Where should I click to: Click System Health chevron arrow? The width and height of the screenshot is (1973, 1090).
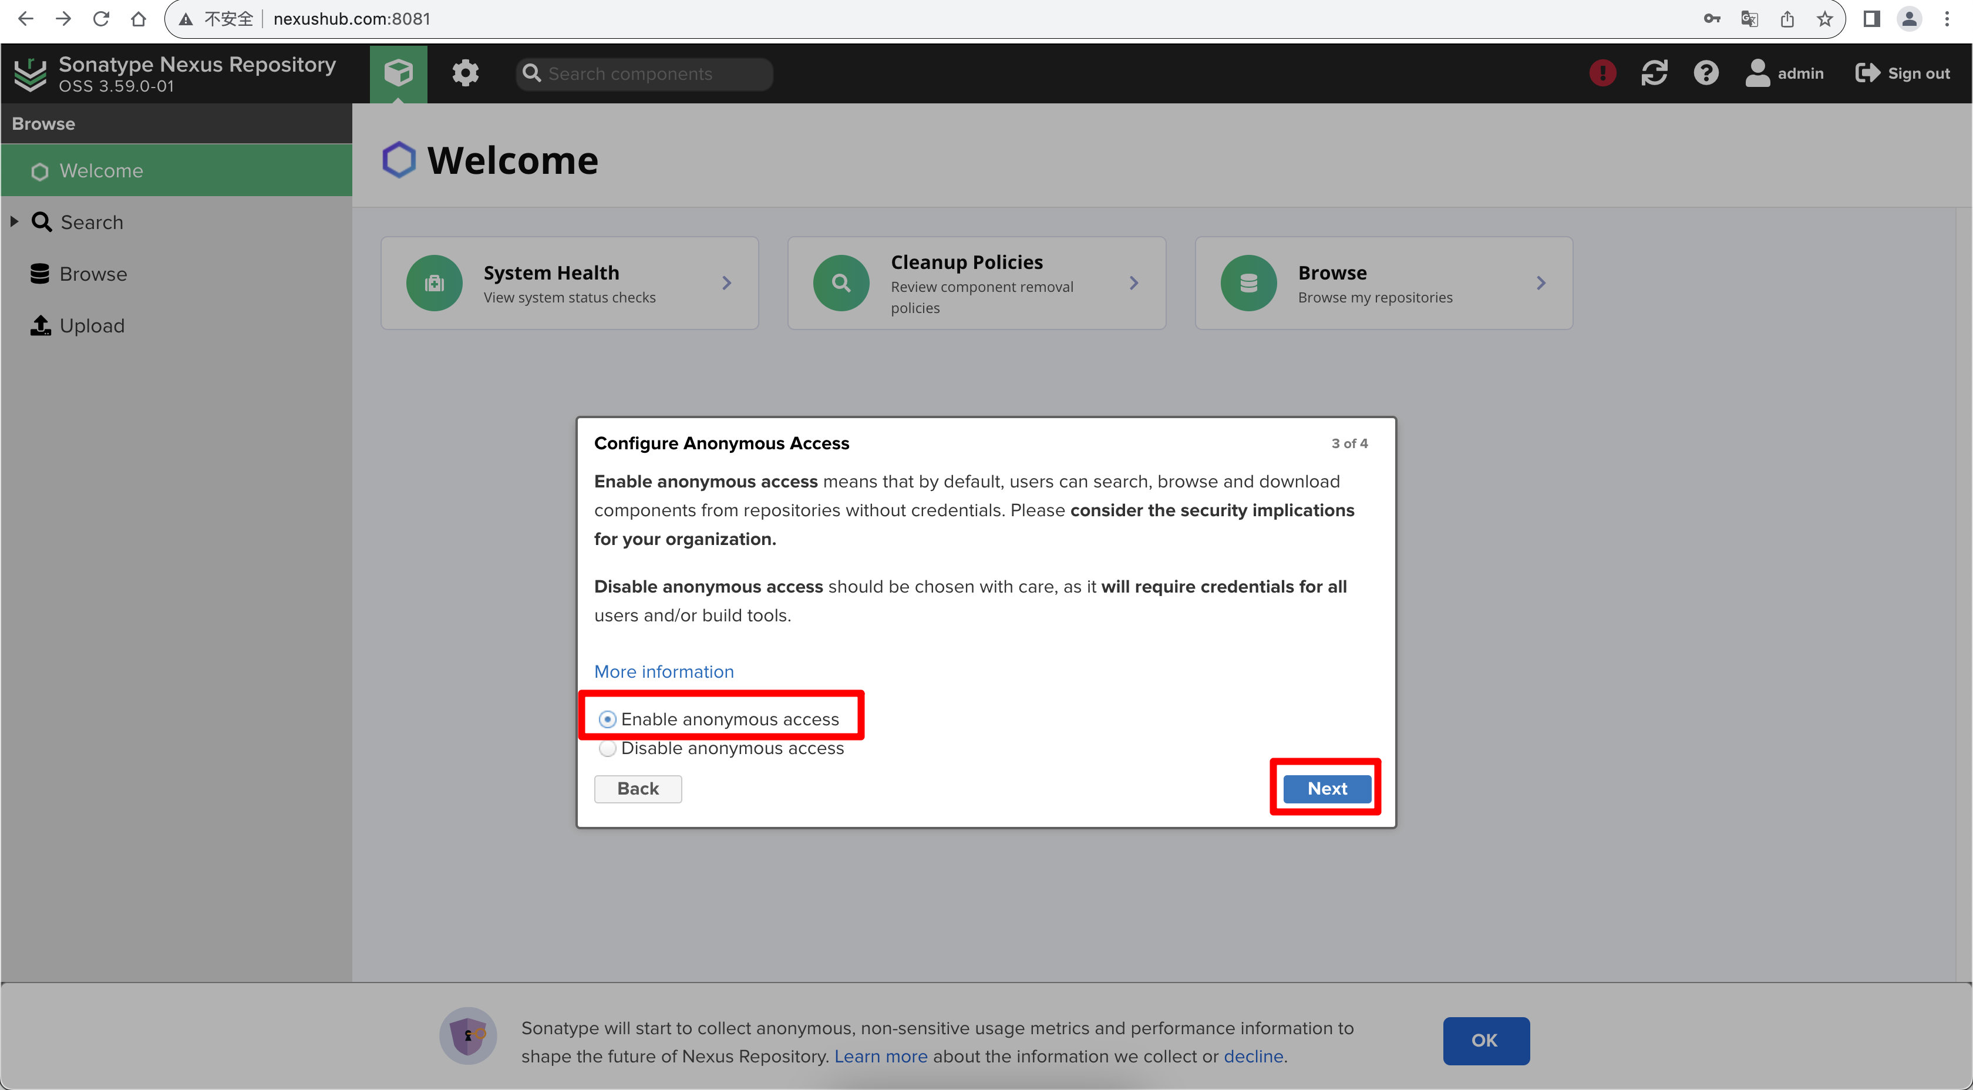click(x=727, y=282)
